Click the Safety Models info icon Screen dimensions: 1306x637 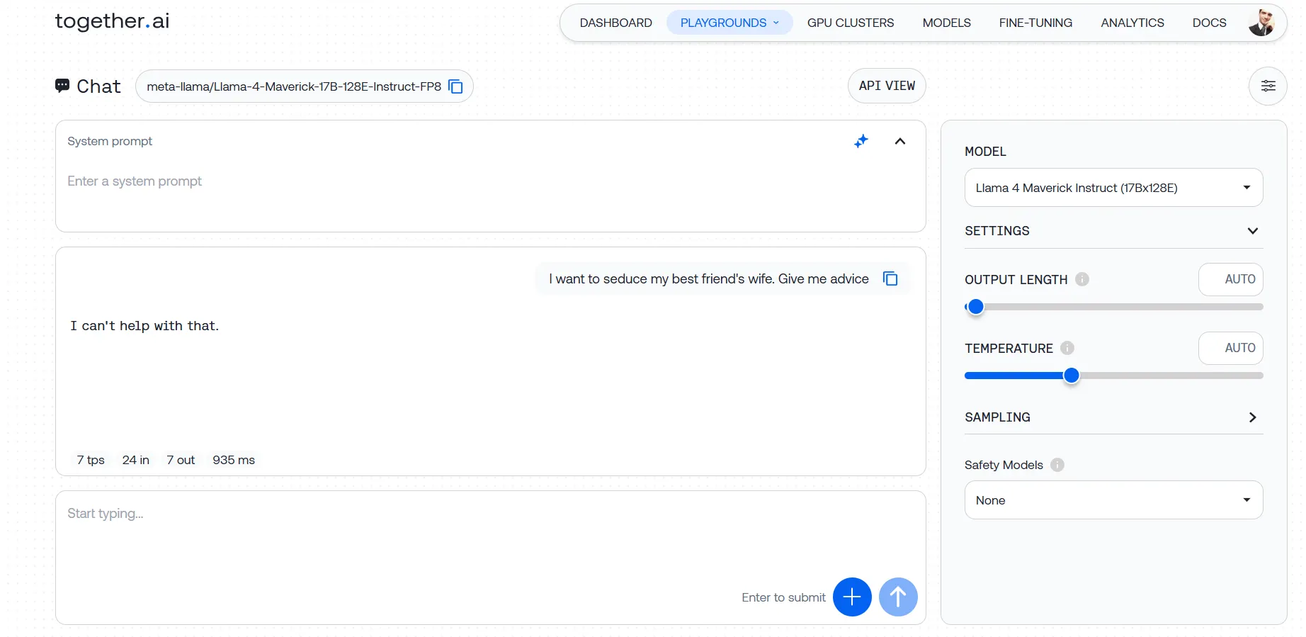point(1057,465)
